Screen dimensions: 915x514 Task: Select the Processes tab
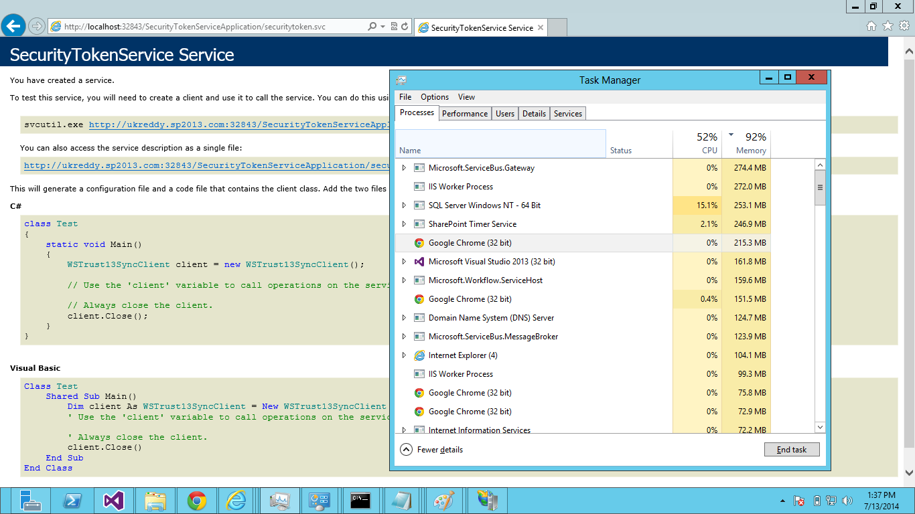[x=417, y=113]
